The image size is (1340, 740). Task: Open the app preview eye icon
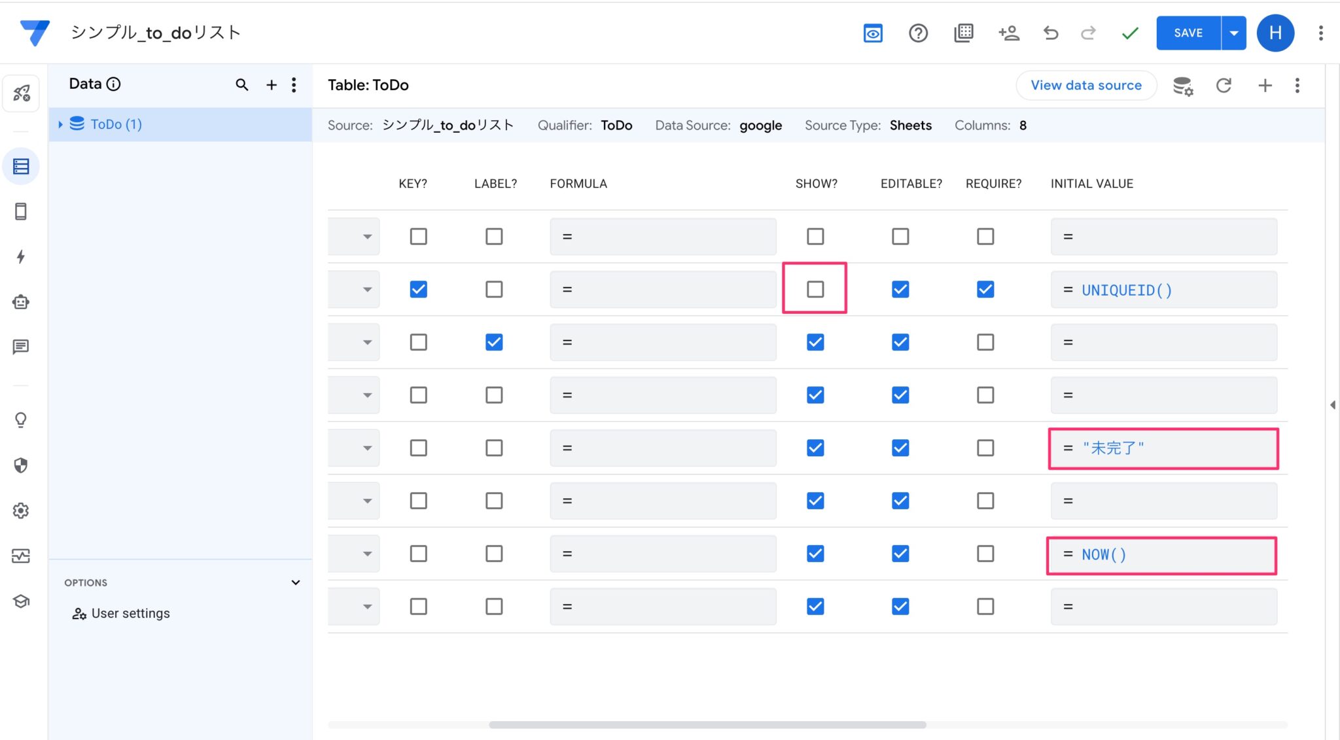click(873, 33)
